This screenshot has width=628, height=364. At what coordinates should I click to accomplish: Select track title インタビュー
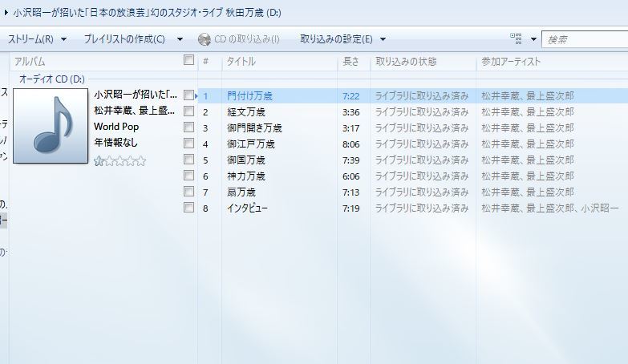tap(247, 208)
